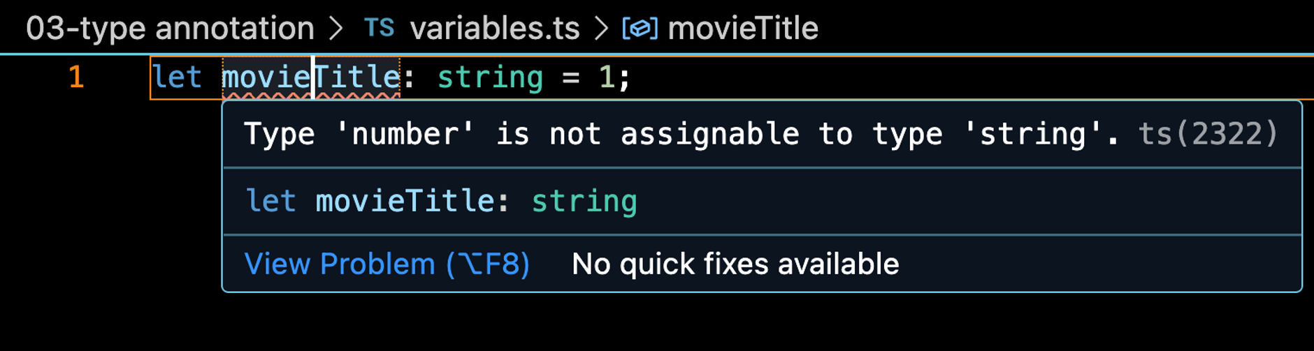1314x351 pixels.
Task: Click the TS file icon in breadcrumbs
Action: click(x=380, y=29)
